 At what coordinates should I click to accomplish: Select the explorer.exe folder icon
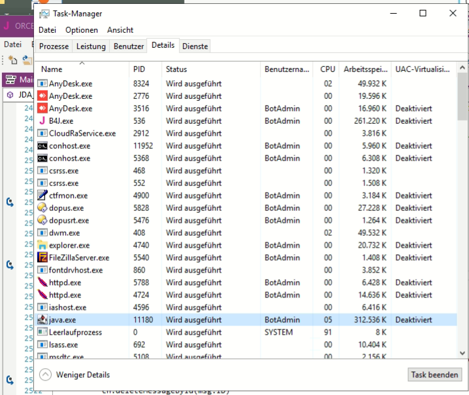tap(43, 245)
